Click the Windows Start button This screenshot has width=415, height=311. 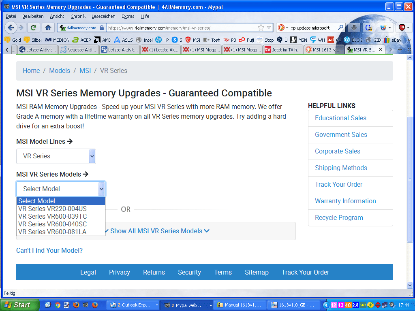click(x=20, y=305)
